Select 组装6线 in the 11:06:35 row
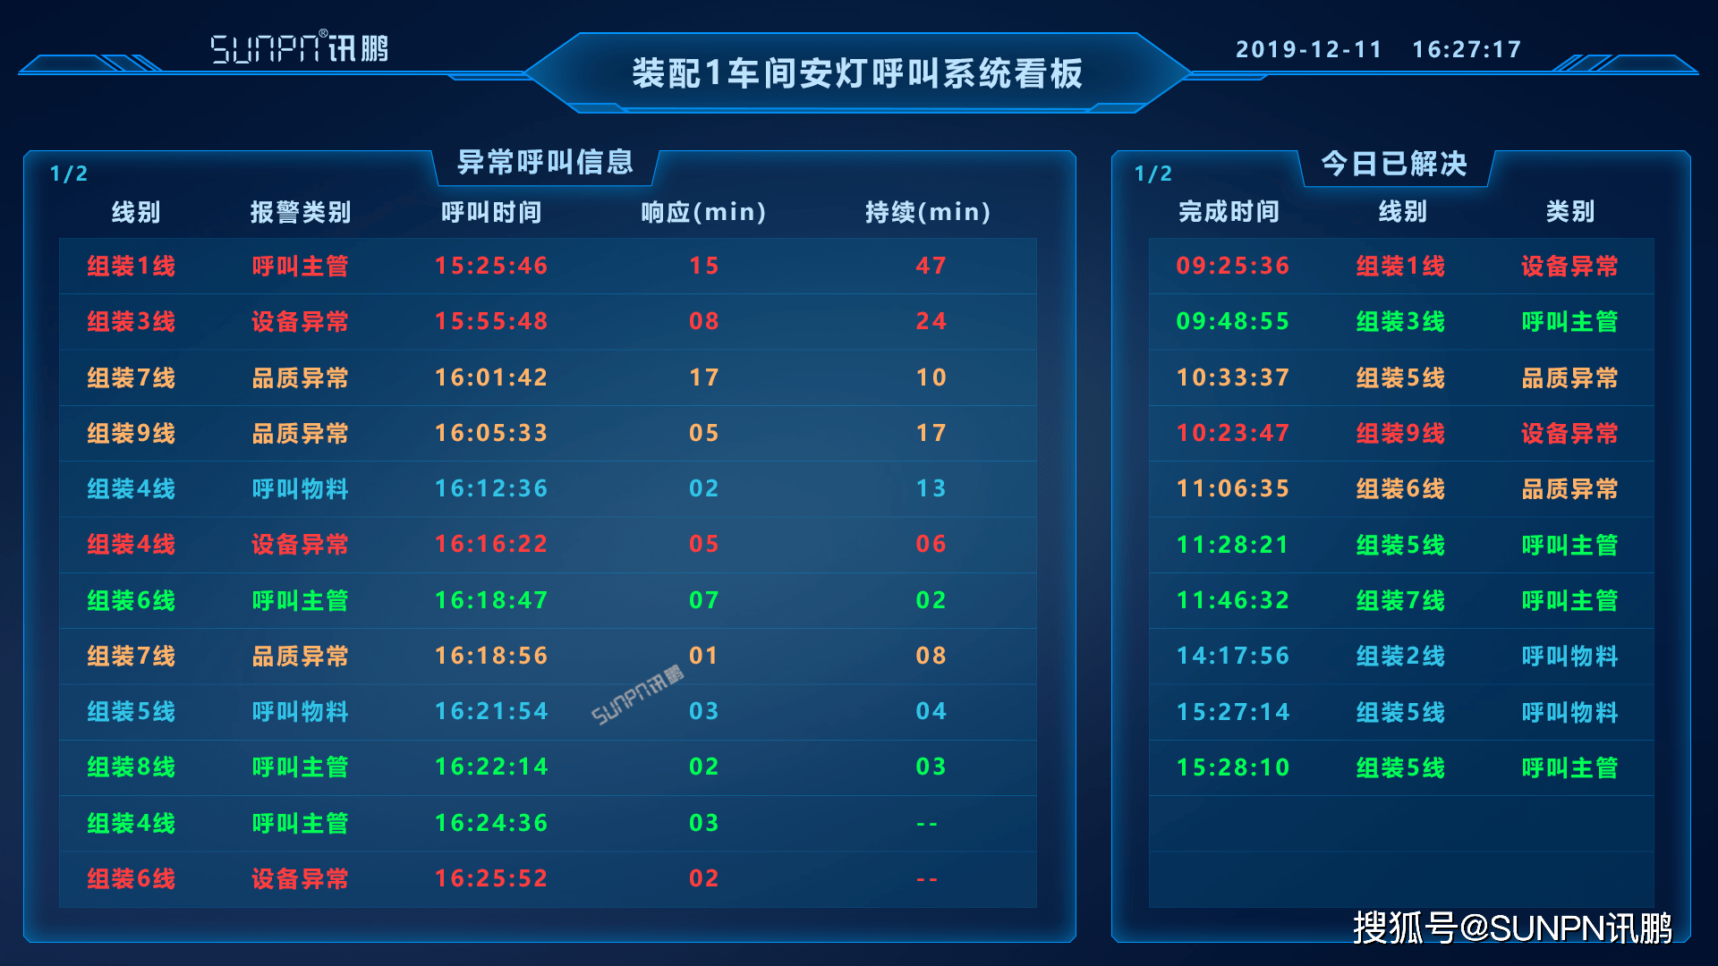Viewport: 1718px width, 966px height. point(1400,488)
